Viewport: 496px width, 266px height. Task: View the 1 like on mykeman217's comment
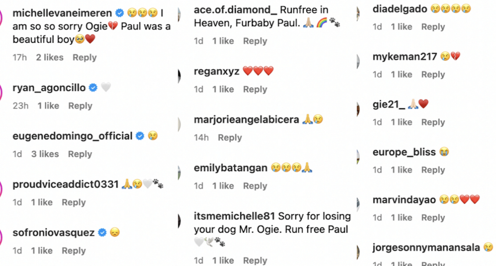coord(401,74)
